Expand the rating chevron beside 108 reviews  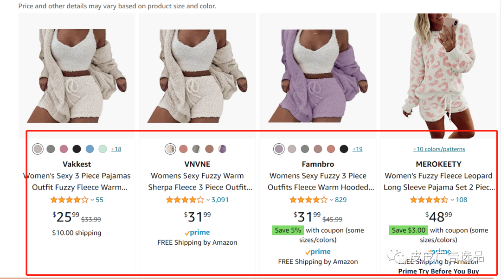click(x=452, y=200)
